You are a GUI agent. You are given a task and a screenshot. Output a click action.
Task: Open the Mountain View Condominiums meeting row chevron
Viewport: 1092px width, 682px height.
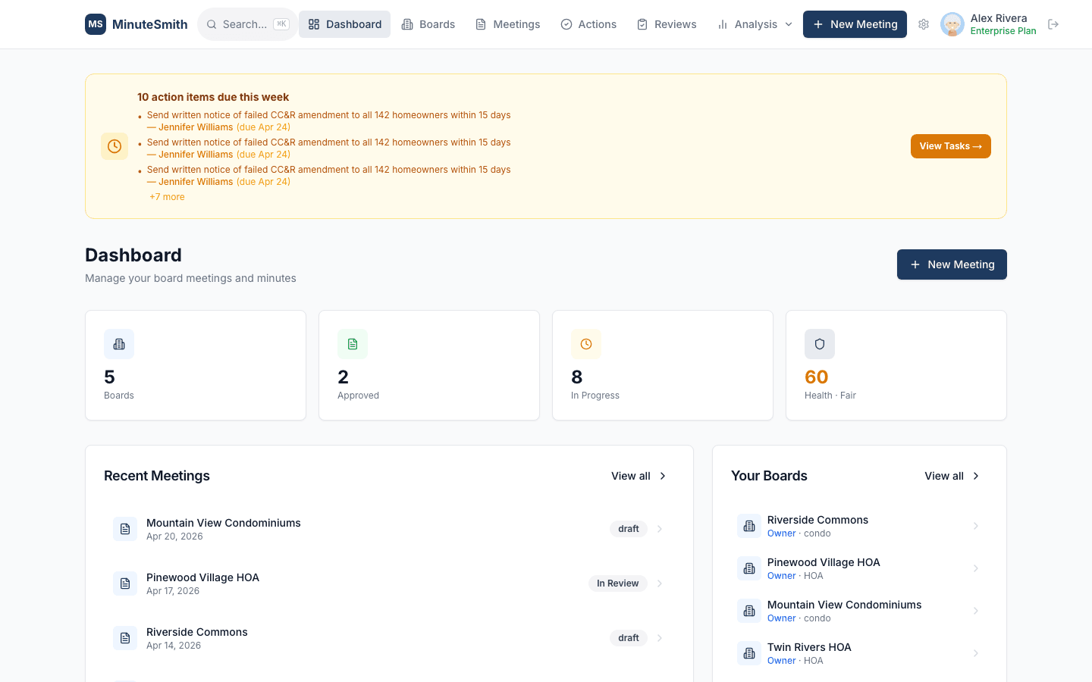pyautogui.click(x=659, y=529)
